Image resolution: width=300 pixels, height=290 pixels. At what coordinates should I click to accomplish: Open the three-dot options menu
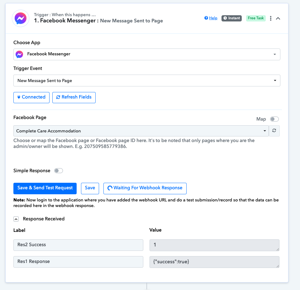pos(270,18)
